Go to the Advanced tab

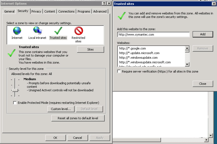coord(100,11)
